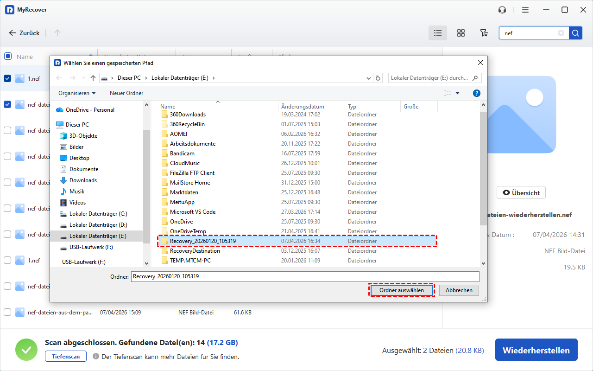Open the view options dropdown arrow

click(x=458, y=93)
